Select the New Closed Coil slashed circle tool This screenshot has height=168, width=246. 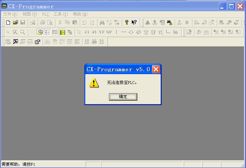(139, 32)
